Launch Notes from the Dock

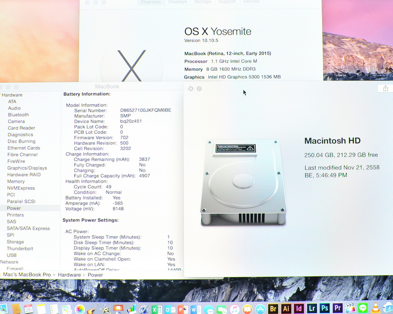[x=41, y=309]
